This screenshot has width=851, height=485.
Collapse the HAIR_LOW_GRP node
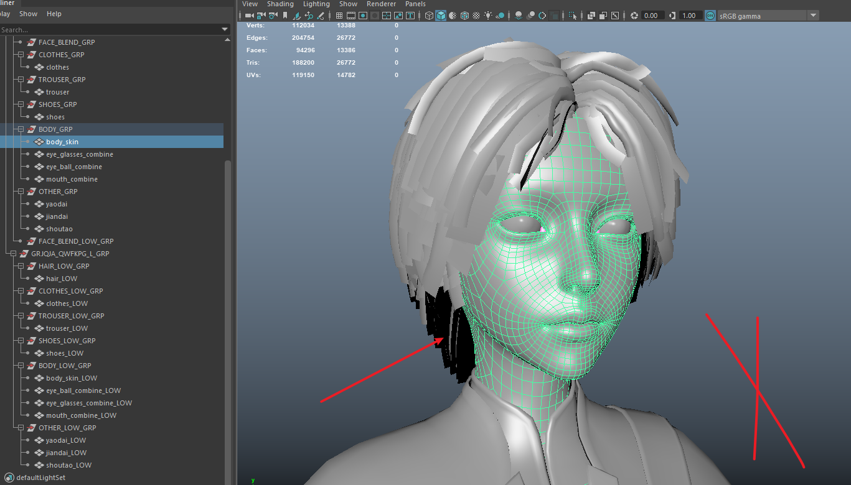coord(21,266)
